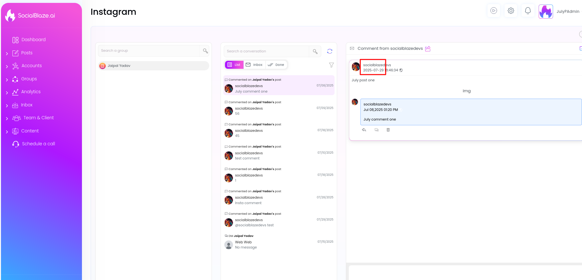
Task: Click the Team & Client people icon
Action: (16, 118)
